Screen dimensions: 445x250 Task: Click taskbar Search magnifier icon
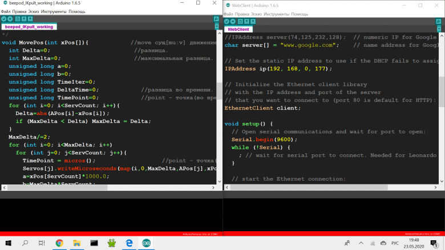[25, 243]
